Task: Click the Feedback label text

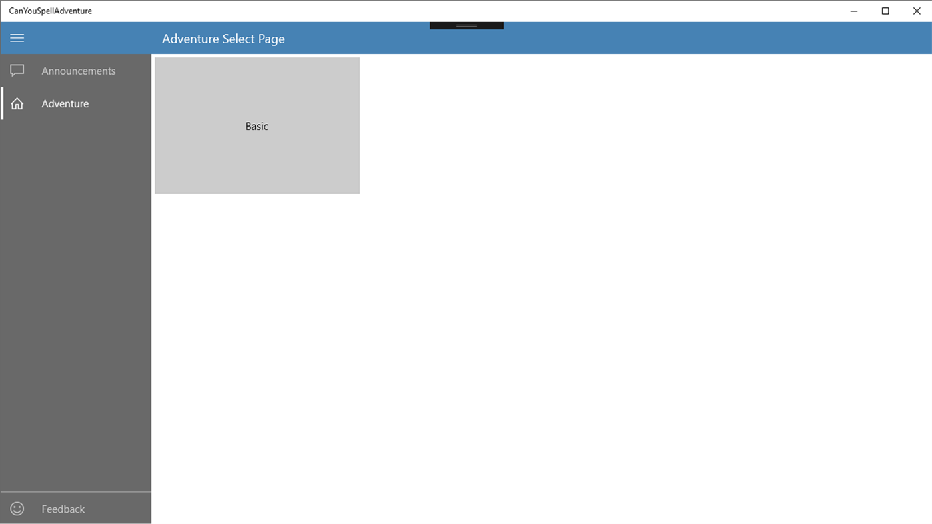Action: point(63,508)
